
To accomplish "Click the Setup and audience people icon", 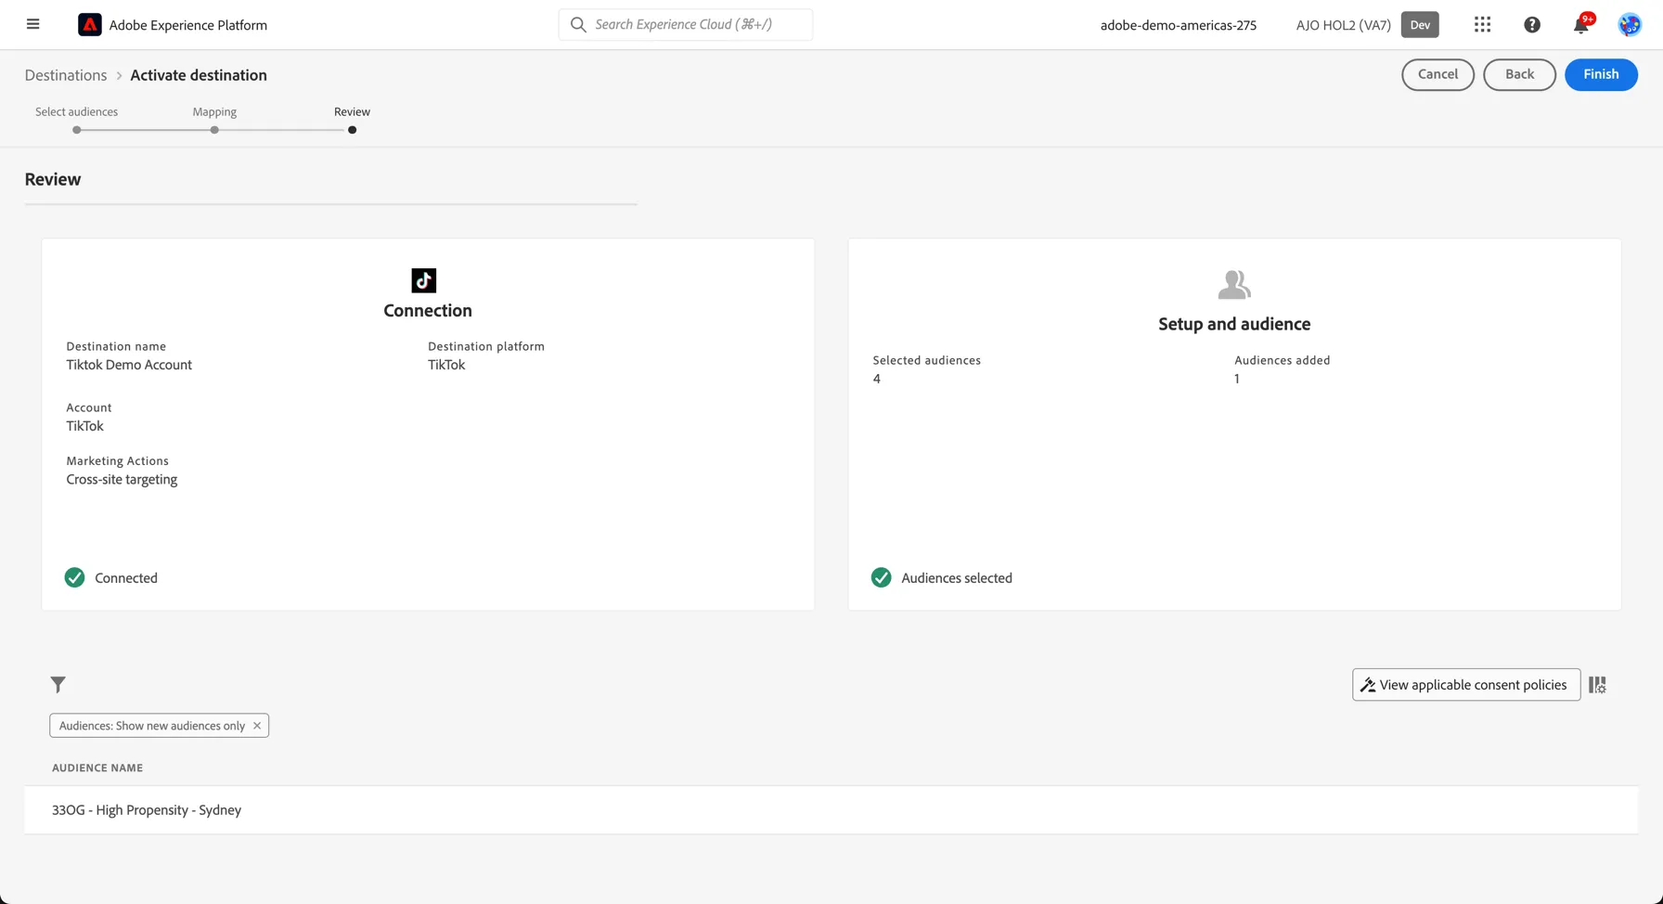I will [x=1234, y=284].
